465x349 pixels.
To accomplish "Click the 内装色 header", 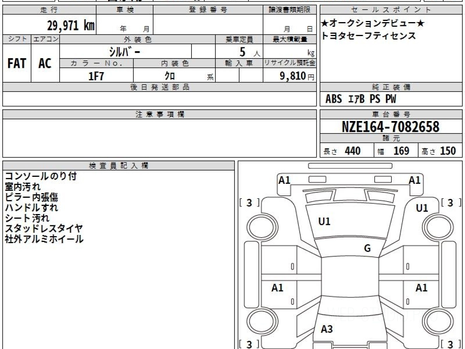I will (x=174, y=63).
